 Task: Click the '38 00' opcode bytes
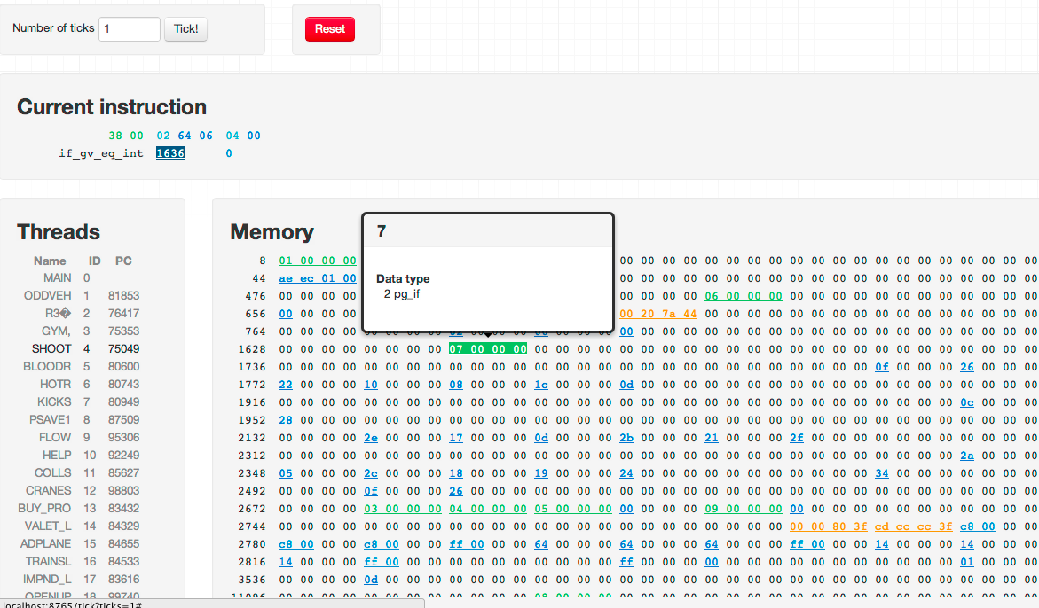(x=126, y=136)
